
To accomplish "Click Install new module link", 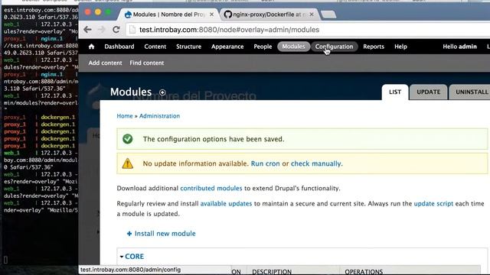I will coord(165,234).
